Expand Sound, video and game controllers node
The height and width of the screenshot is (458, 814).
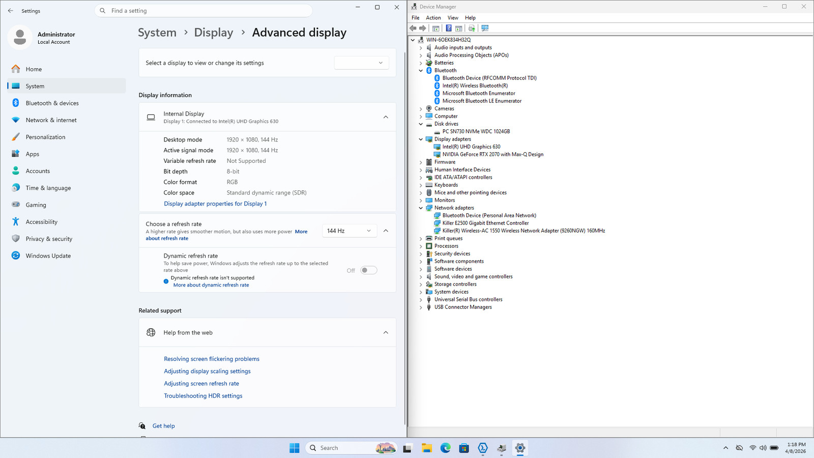pyautogui.click(x=421, y=277)
